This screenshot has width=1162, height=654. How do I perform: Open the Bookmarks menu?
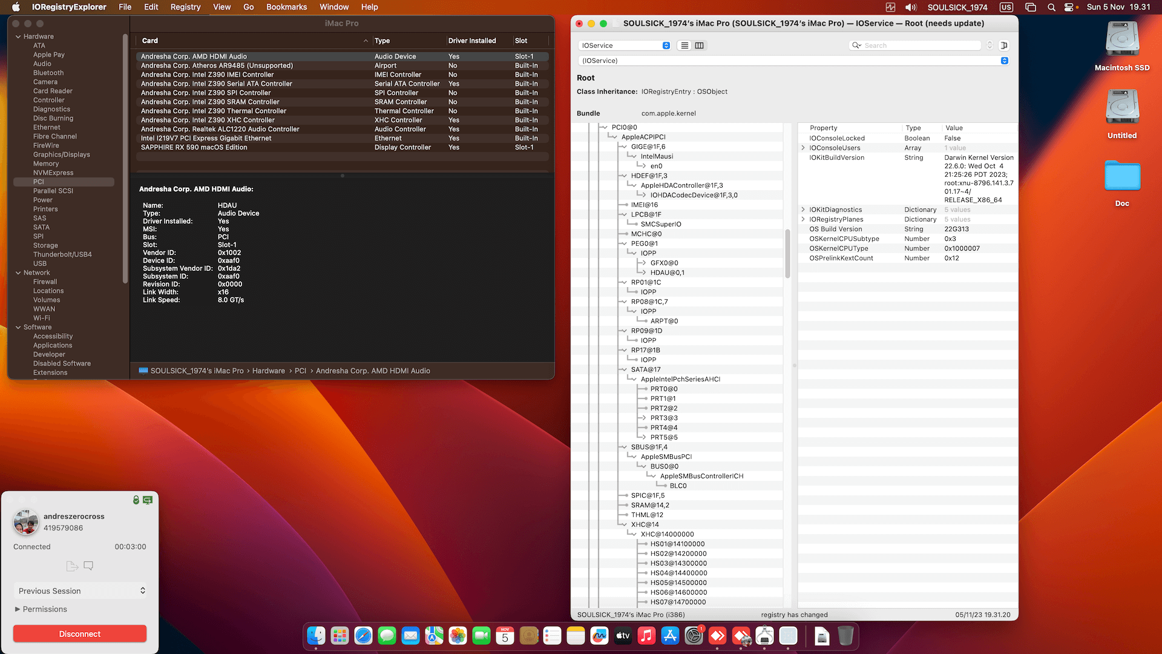(x=286, y=7)
